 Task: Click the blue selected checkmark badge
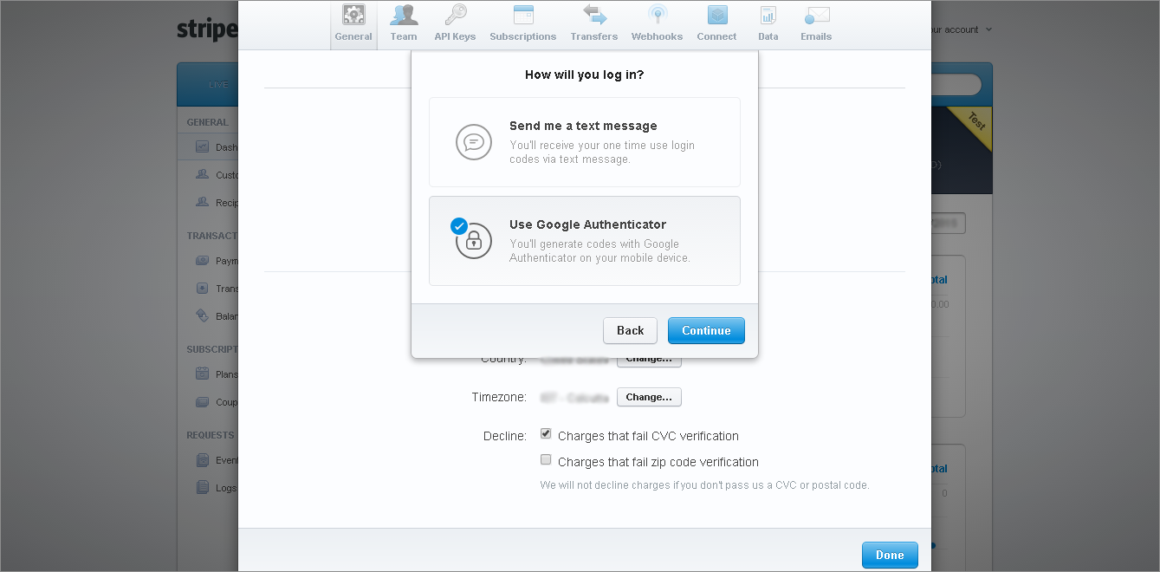click(459, 226)
